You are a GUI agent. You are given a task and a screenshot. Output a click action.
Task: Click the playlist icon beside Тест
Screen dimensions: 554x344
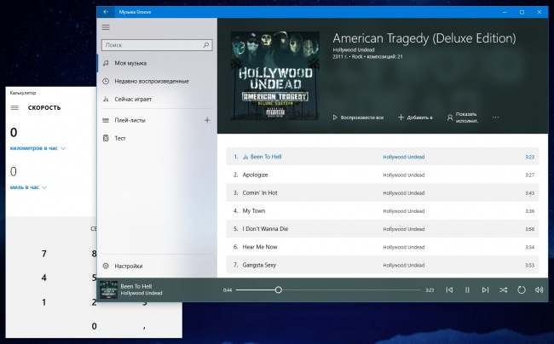(x=106, y=138)
